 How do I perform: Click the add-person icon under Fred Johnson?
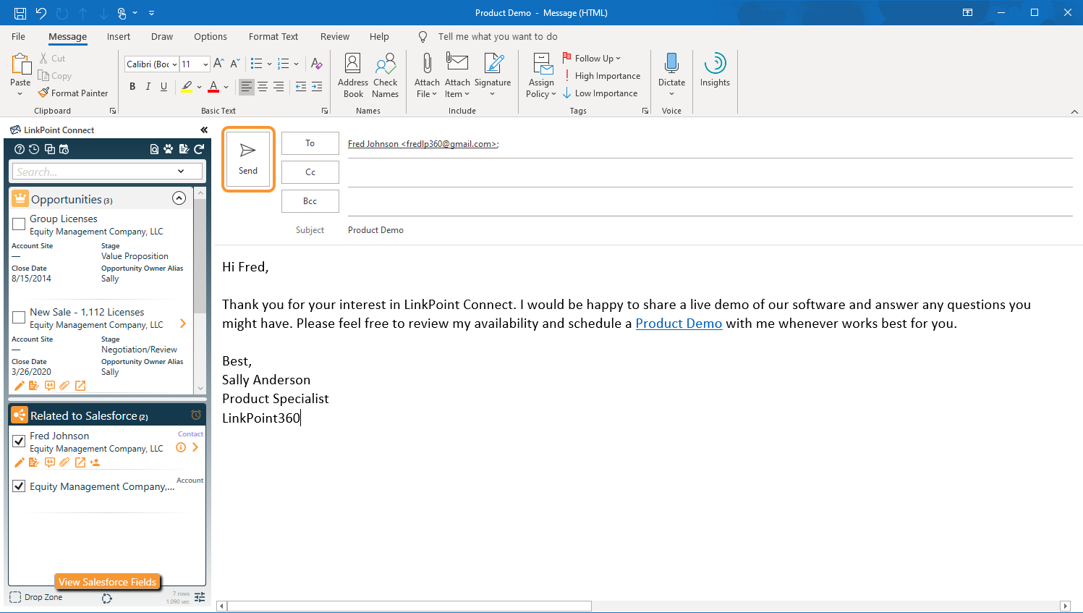pyautogui.click(x=95, y=462)
